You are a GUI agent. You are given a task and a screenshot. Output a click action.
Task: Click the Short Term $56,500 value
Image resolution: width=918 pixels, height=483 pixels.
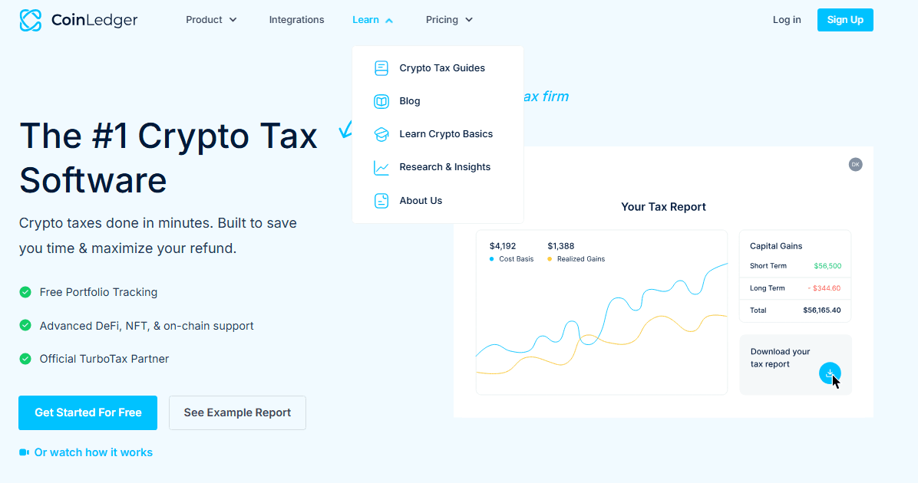[827, 266]
